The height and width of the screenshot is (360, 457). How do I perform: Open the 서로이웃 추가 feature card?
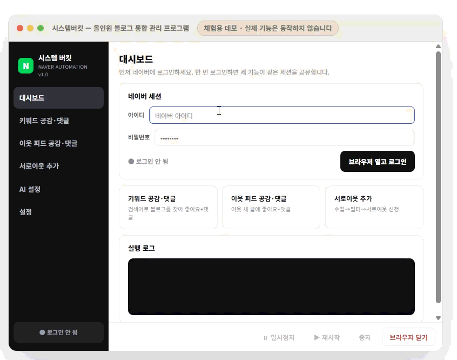[x=374, y=208]
